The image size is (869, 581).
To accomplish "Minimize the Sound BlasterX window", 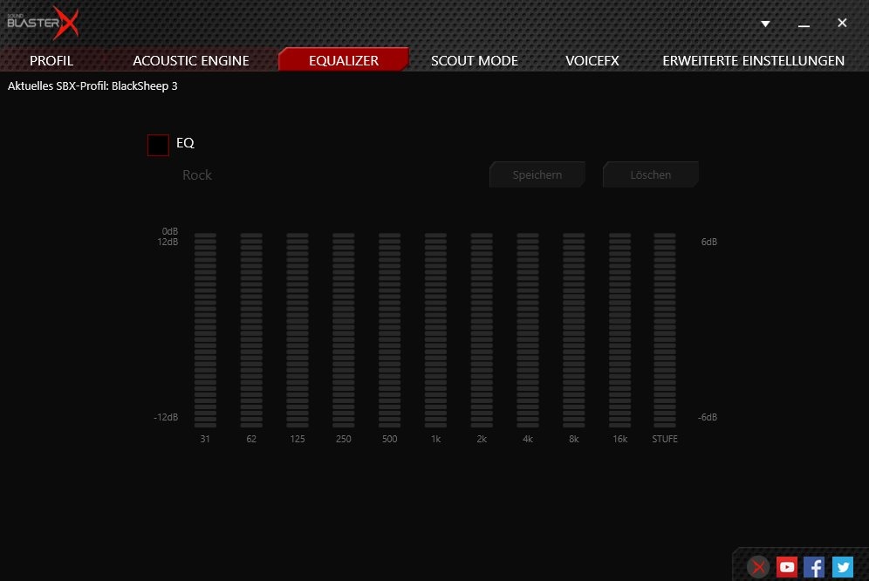I will [x=804, y=25].
